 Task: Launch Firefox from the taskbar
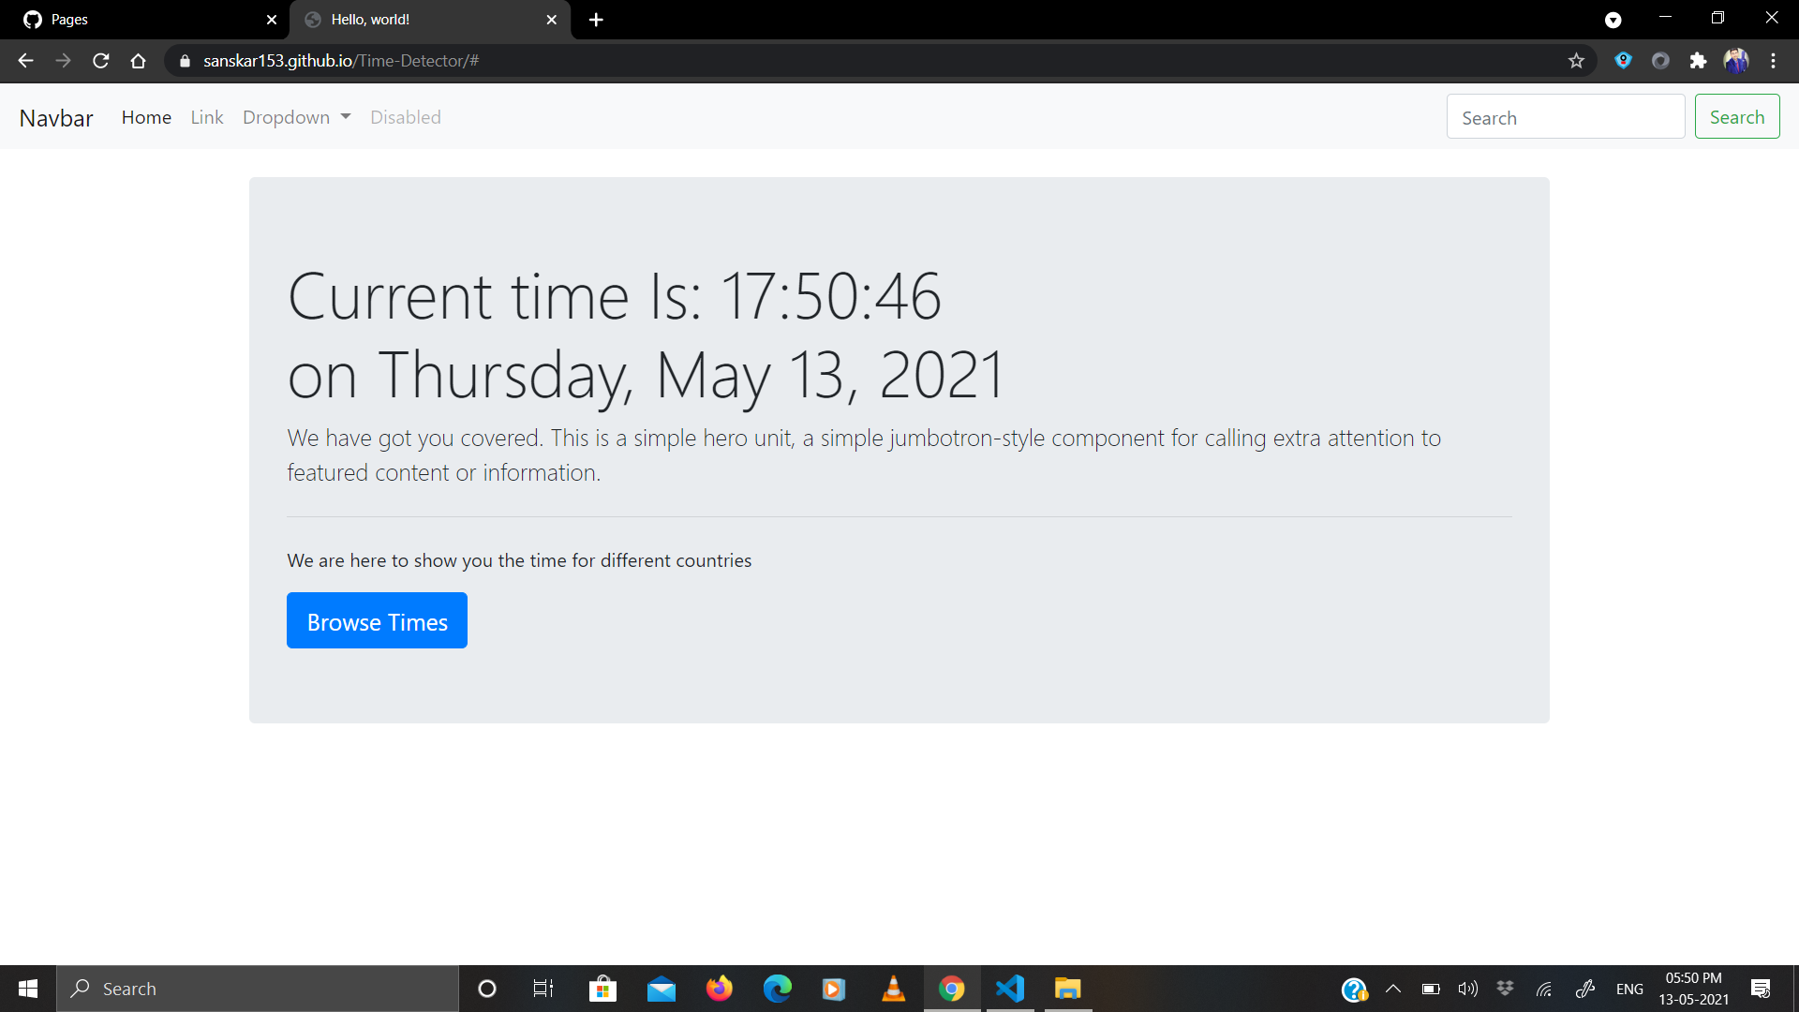[720, 988]
